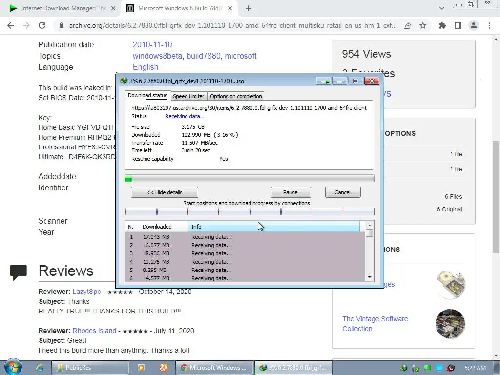Viewport: 500px width, 375px height.
Task: Select connection row with 16.077 MB
Action: (x=245, y=245)
